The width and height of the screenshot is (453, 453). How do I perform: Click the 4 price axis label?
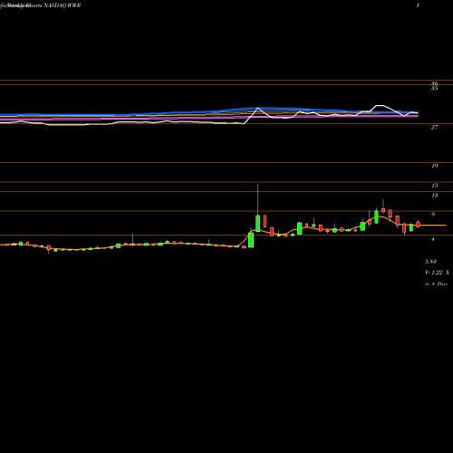point(433,239)
